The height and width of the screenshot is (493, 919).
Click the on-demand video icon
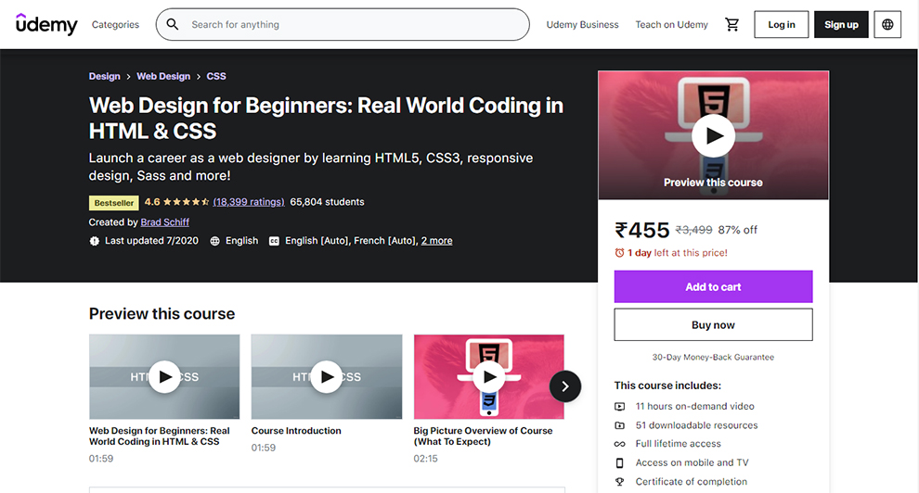619,407
